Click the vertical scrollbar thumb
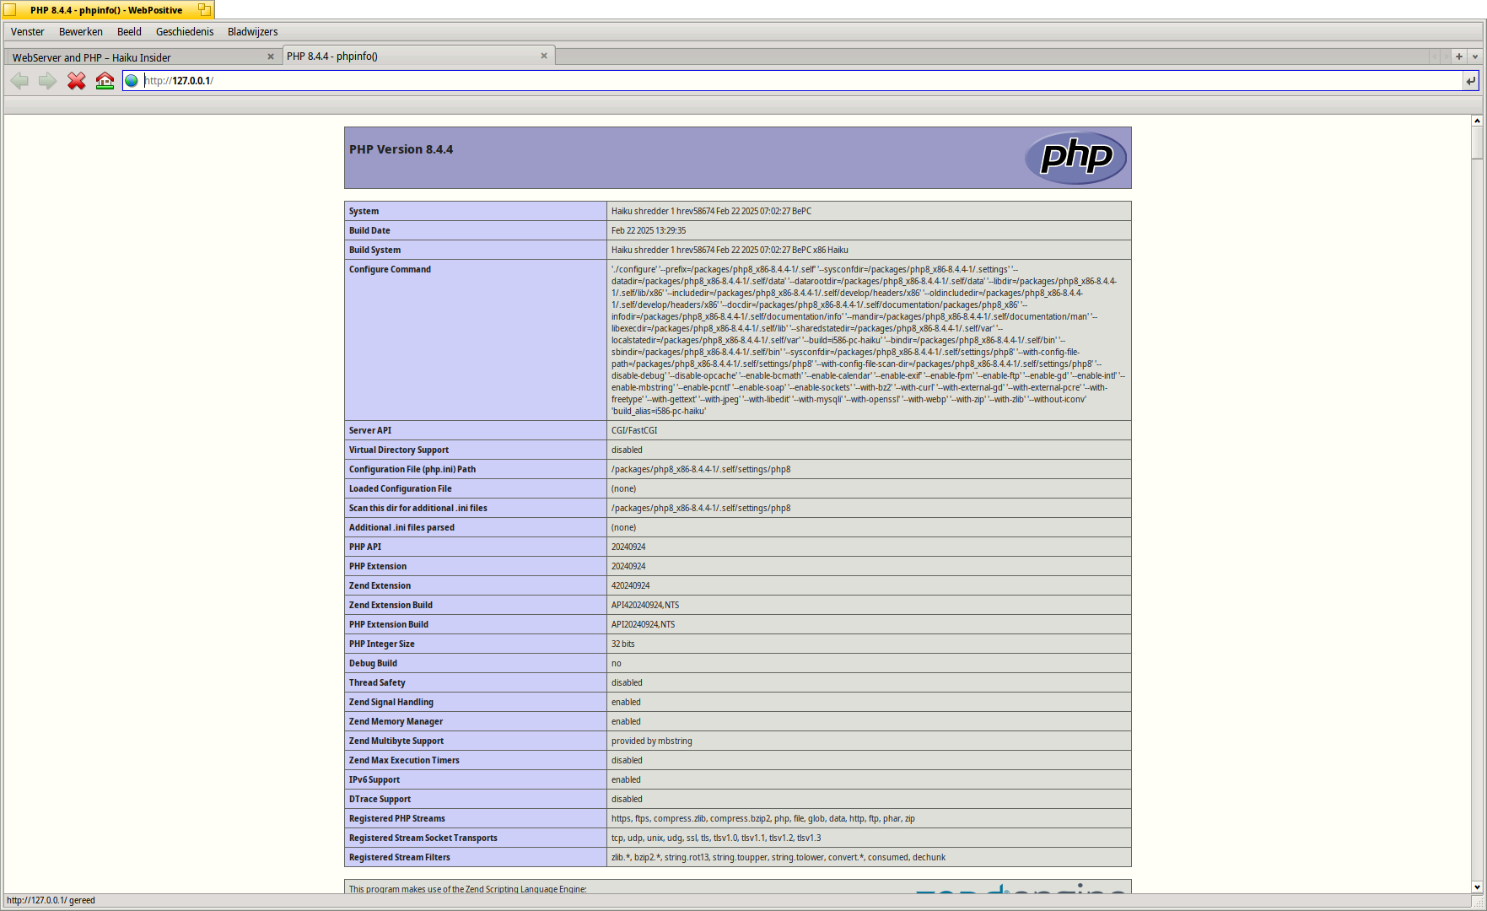Viewport: 1487px width, 911px height. (1477, 142)
